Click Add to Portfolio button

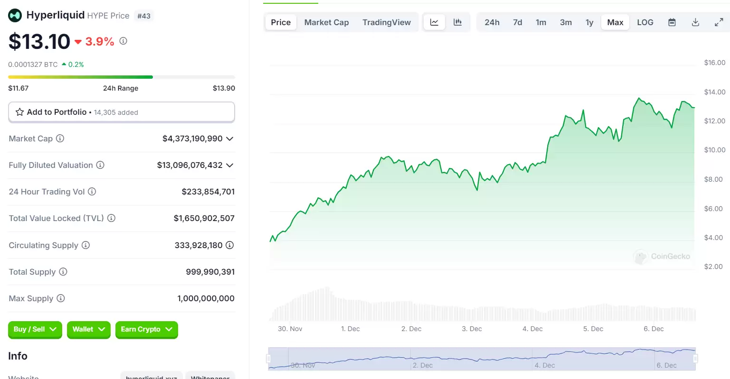[122, 112]
